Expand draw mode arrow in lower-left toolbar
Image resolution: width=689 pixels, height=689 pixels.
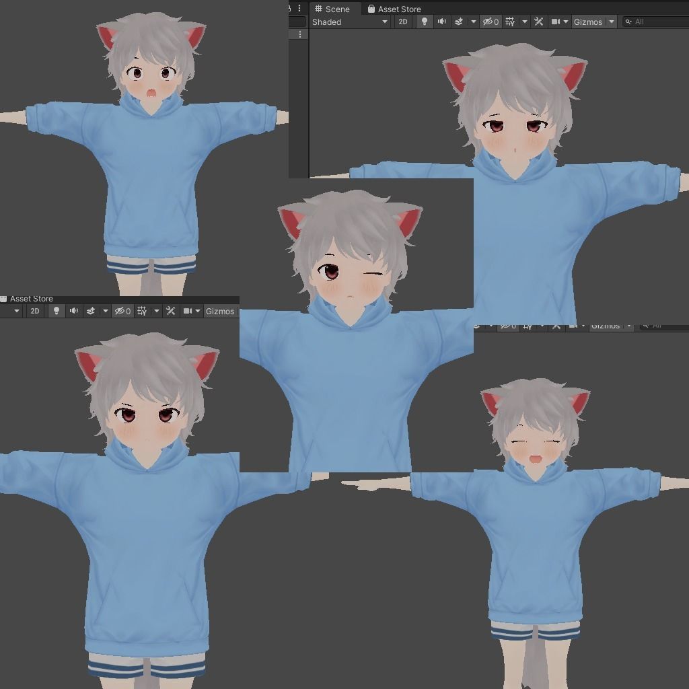click(17, 311)
